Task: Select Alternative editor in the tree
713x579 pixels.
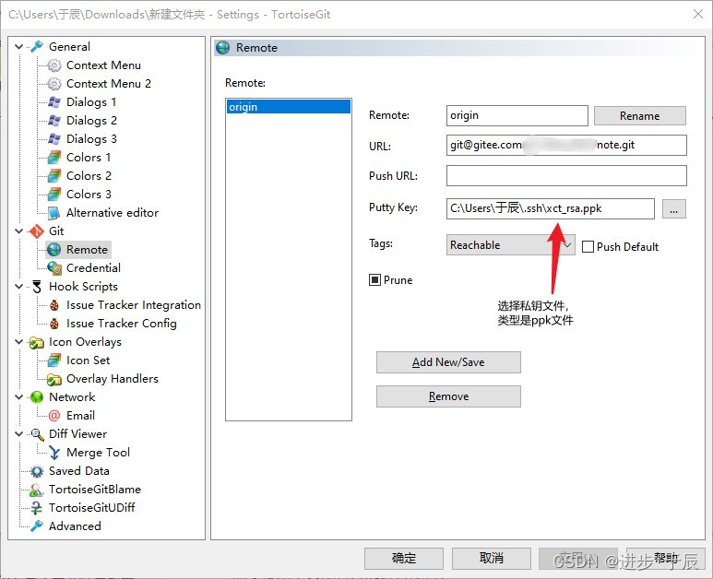Action: [113, 213]
